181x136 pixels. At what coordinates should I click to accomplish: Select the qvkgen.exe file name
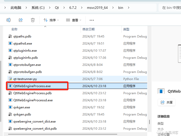(x=22, y=107)
